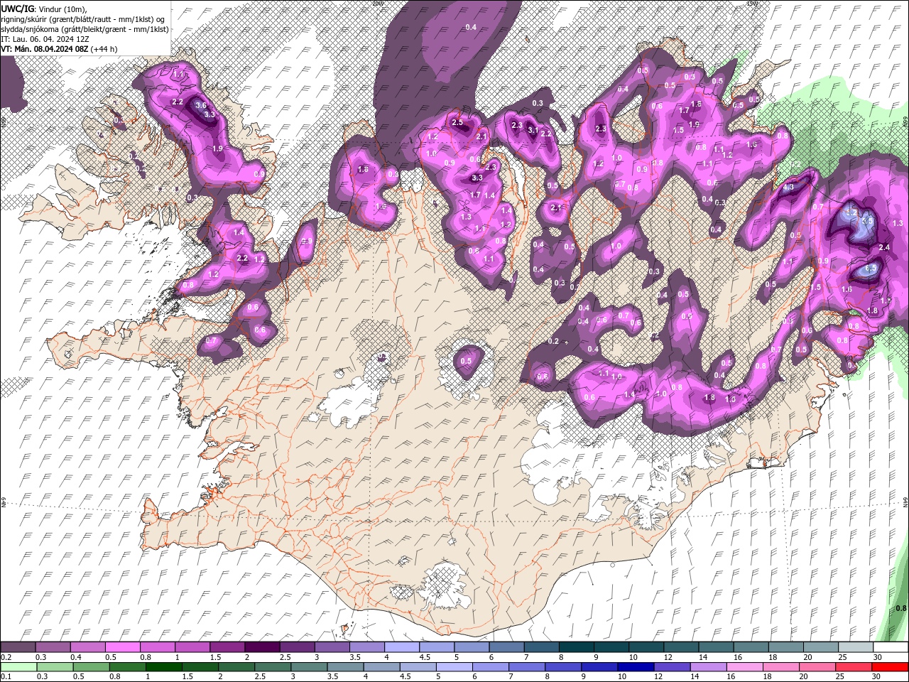Viewport: 909px width, 682px height.
Task: Click the white snow swatch at 30
Action: coord(891,647)
